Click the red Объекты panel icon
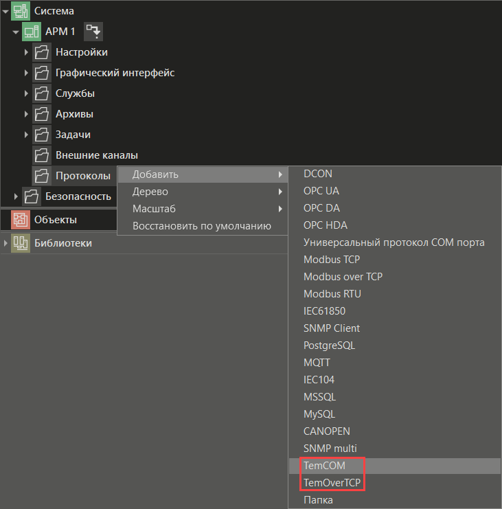 (x=21, y=220)
